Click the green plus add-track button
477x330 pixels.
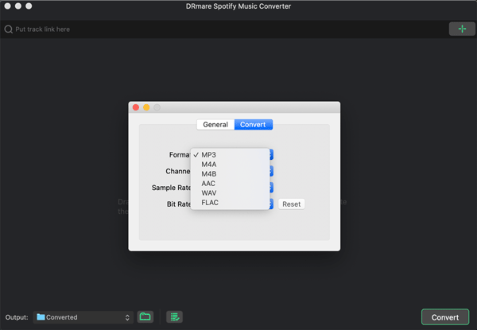click(x=462, y=29)
